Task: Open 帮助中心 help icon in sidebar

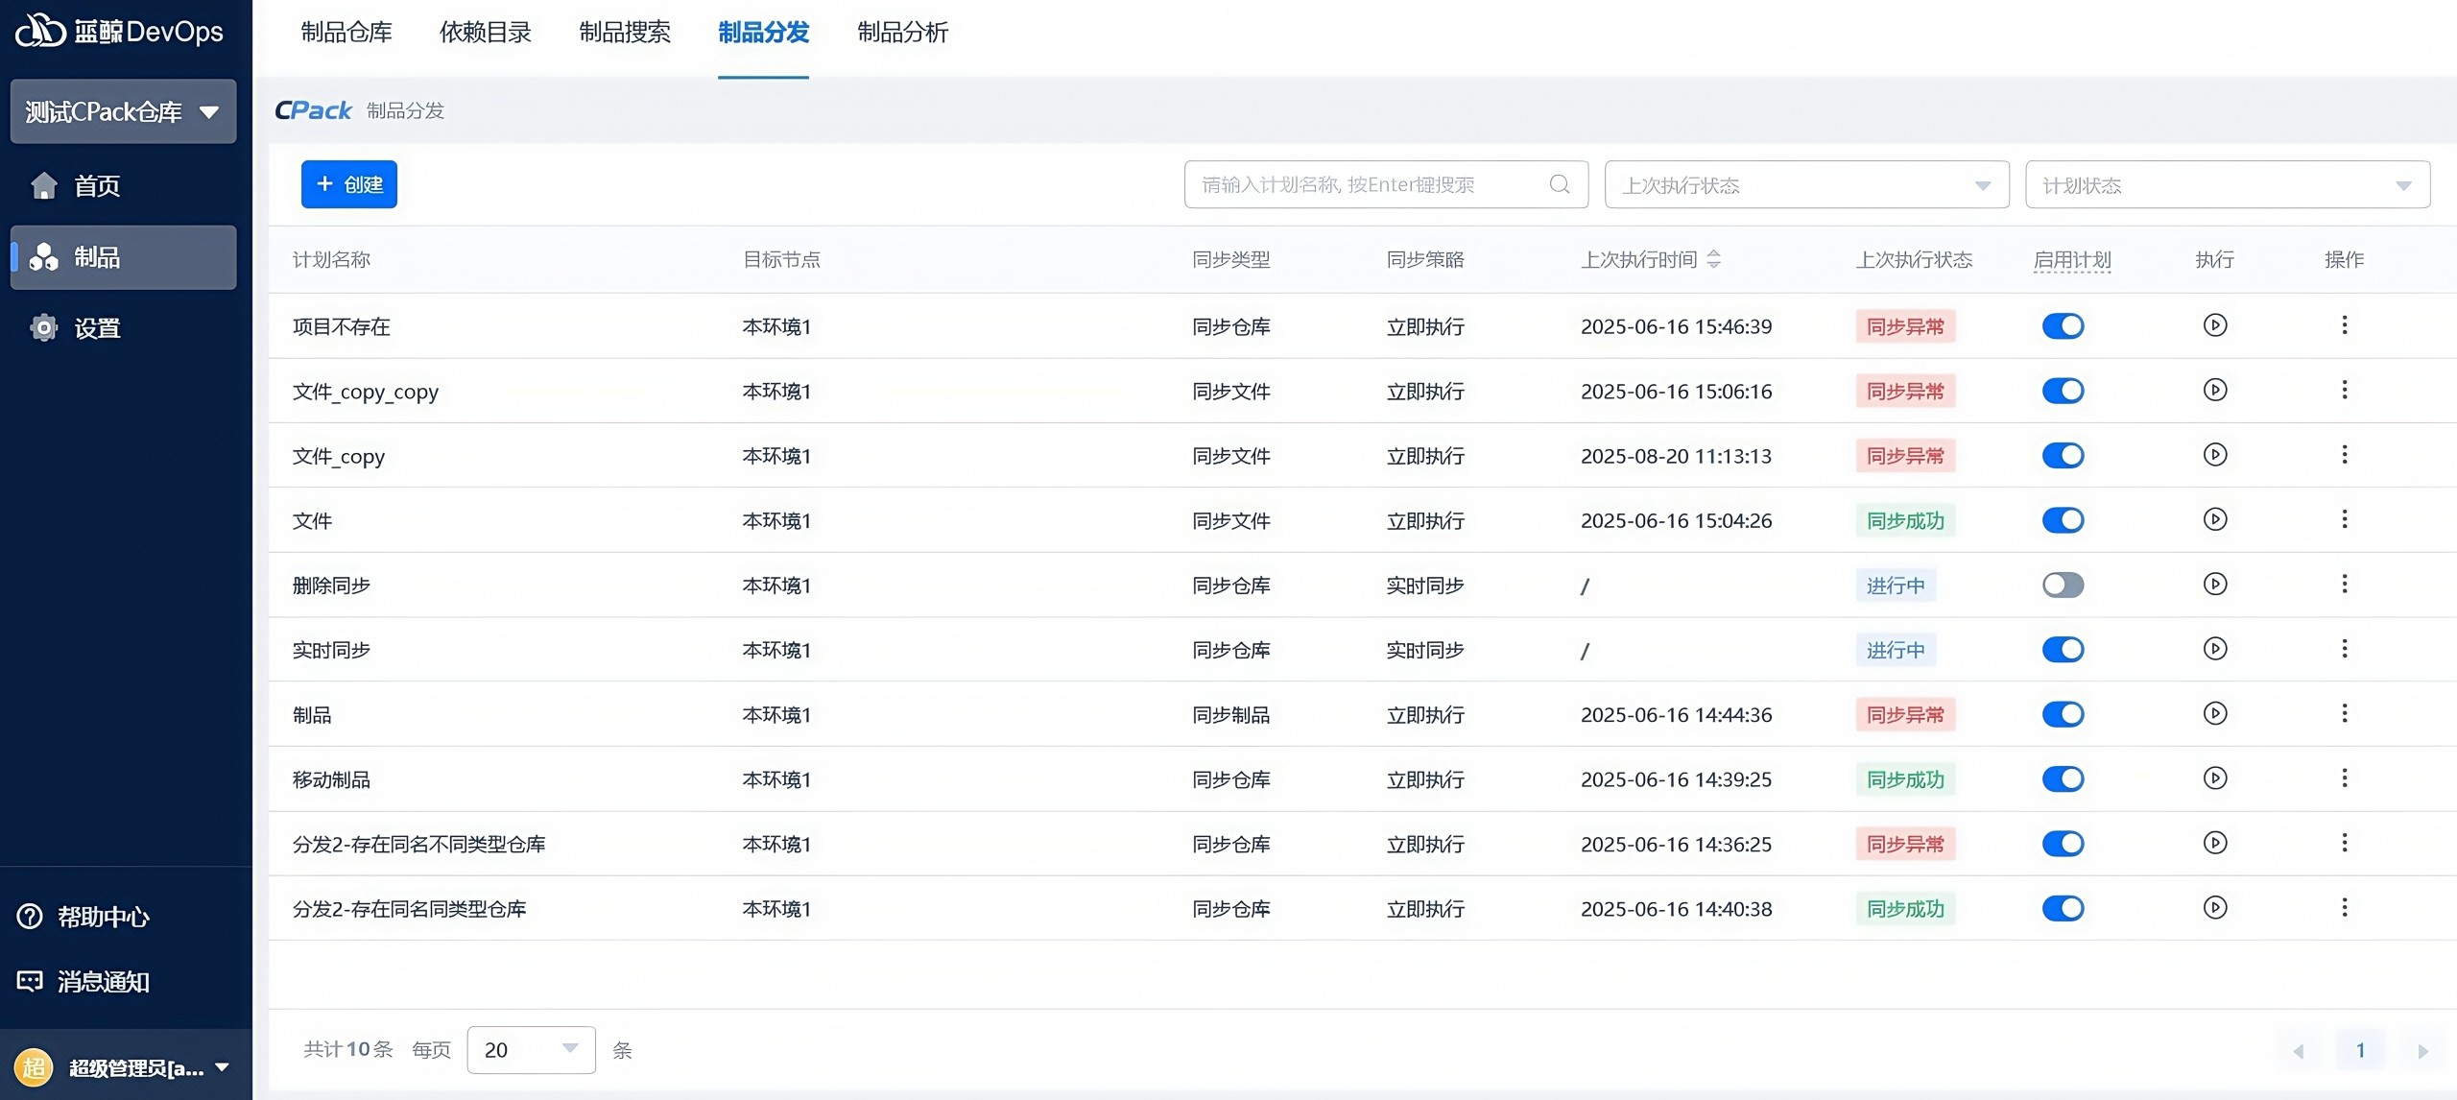Action: click(30, 917)
